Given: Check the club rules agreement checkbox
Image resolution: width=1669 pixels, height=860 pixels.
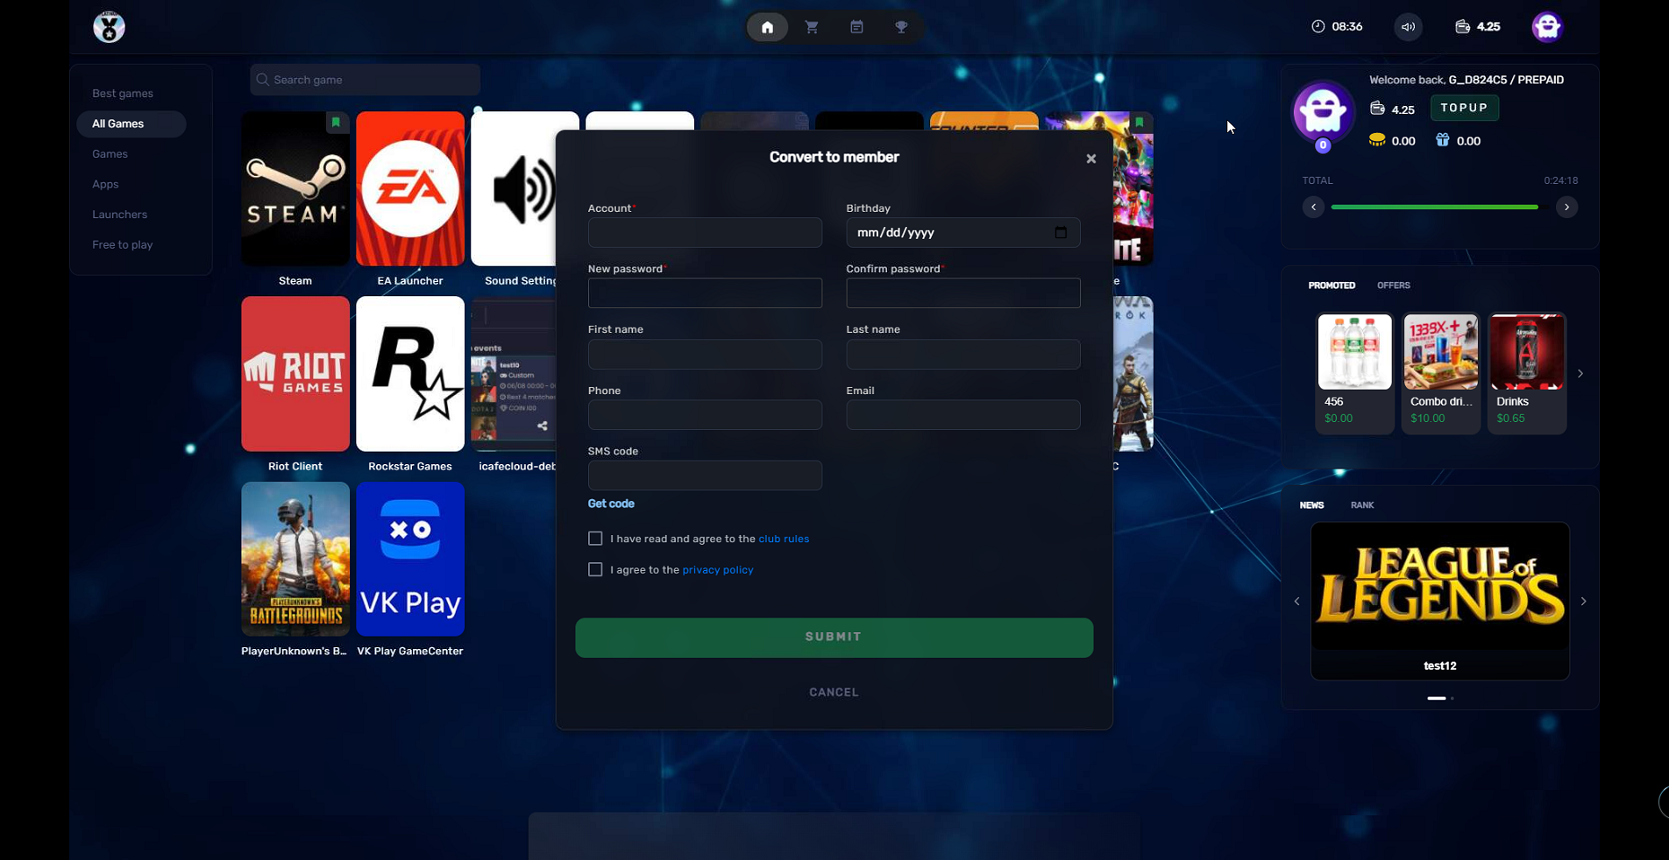Looking at the screenshot, I should (595, 539).
